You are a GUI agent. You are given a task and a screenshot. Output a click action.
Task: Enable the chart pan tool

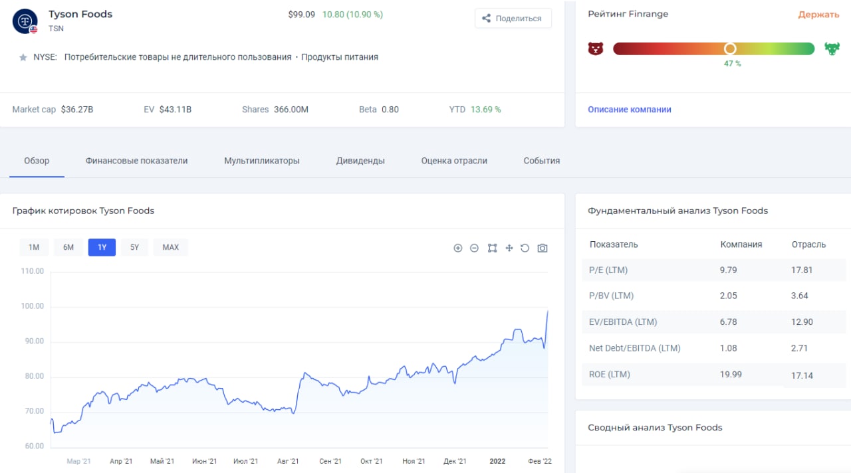(509, 248)
